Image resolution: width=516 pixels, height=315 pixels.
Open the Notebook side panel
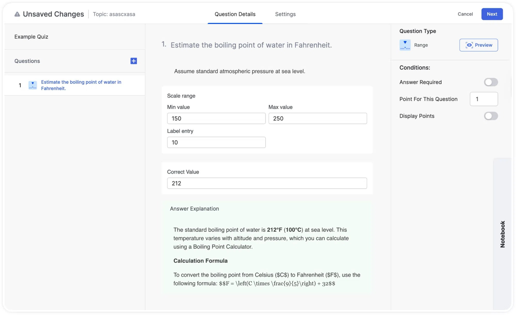coord(502,234)
